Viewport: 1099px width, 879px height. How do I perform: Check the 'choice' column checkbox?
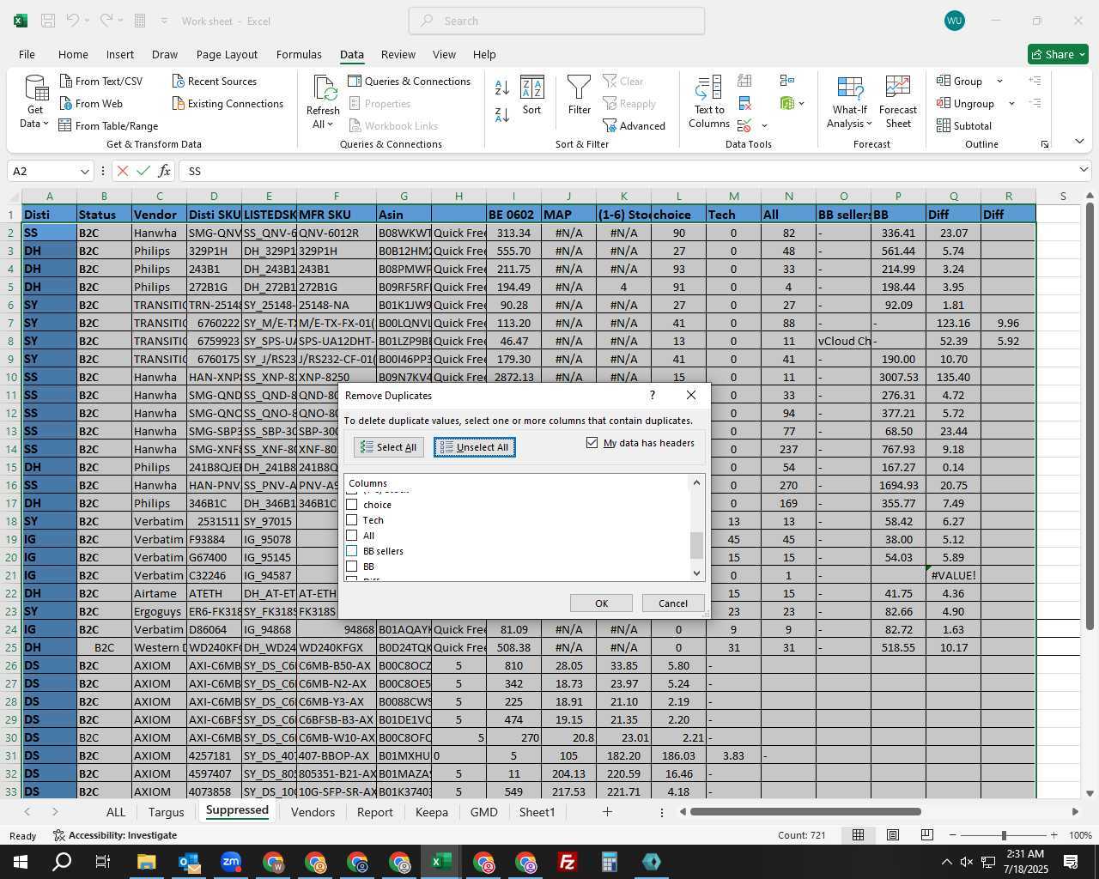coord(351,505)
